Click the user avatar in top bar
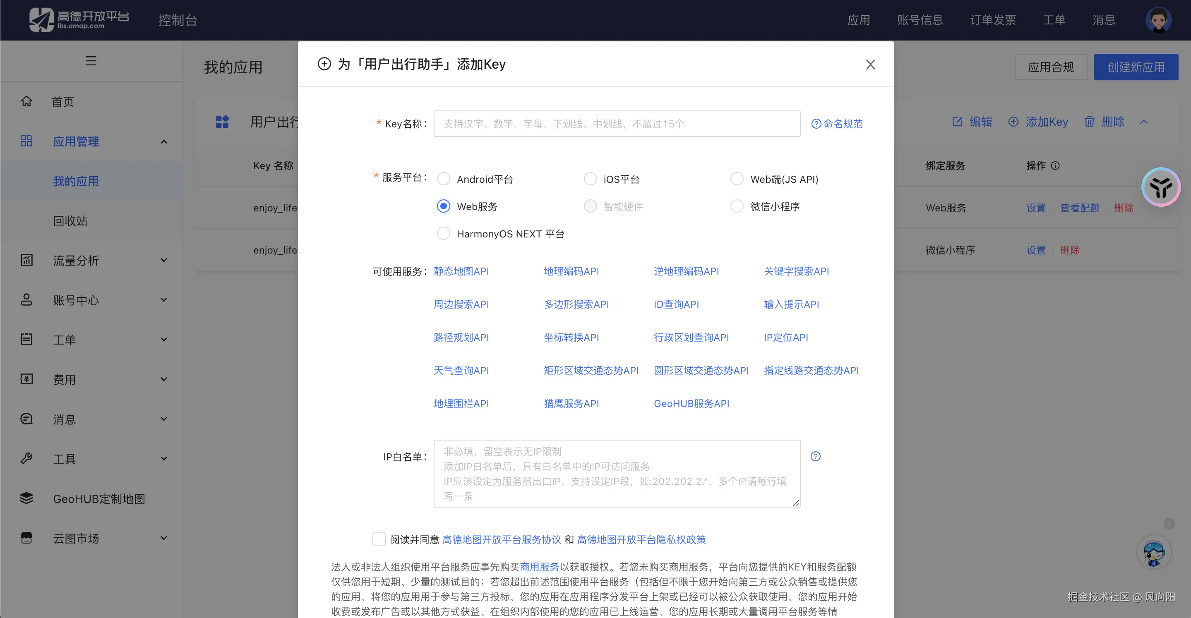The height and width of the screenshot is (618, 1191). 1158,20
